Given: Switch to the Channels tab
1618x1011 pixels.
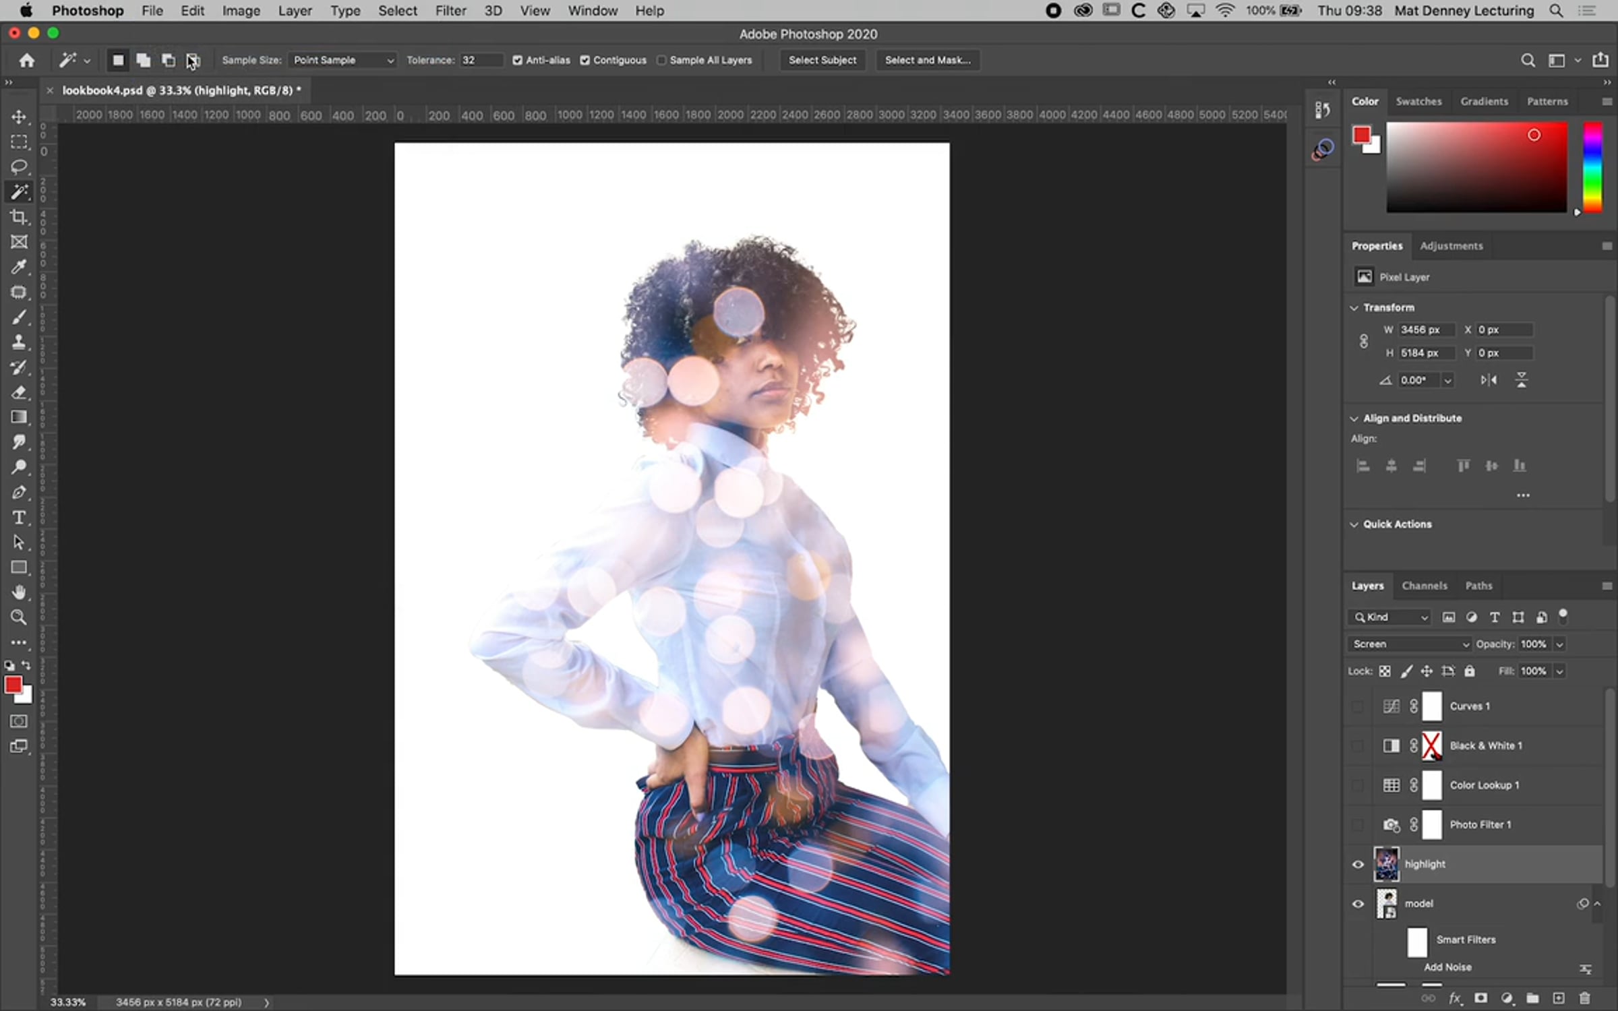Looking at the screenshot, I should (1424, 586).
